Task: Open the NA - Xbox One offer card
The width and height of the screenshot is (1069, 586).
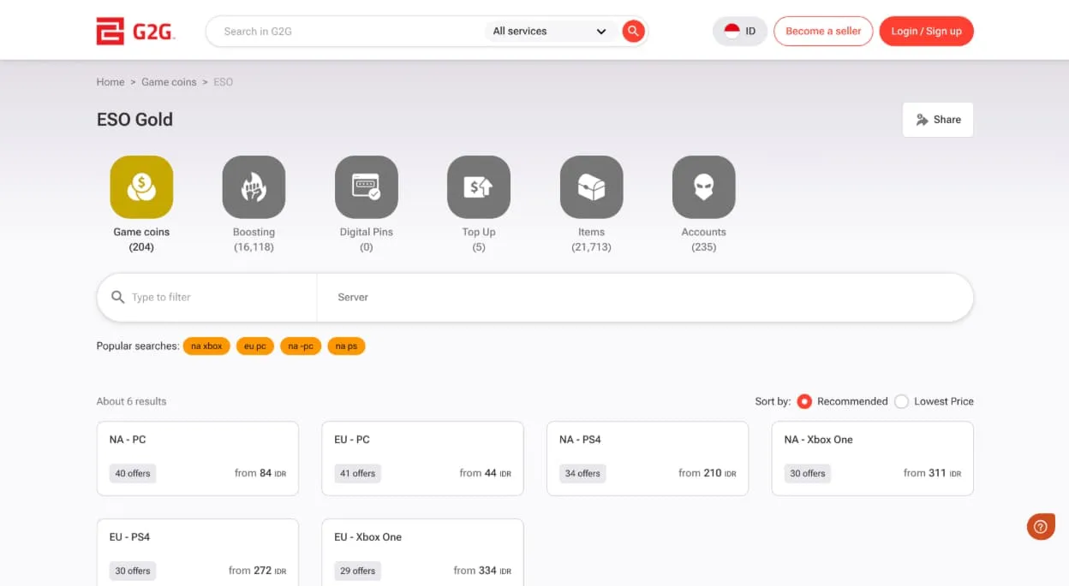Action: pyautogui.click(x=873, y=459)
